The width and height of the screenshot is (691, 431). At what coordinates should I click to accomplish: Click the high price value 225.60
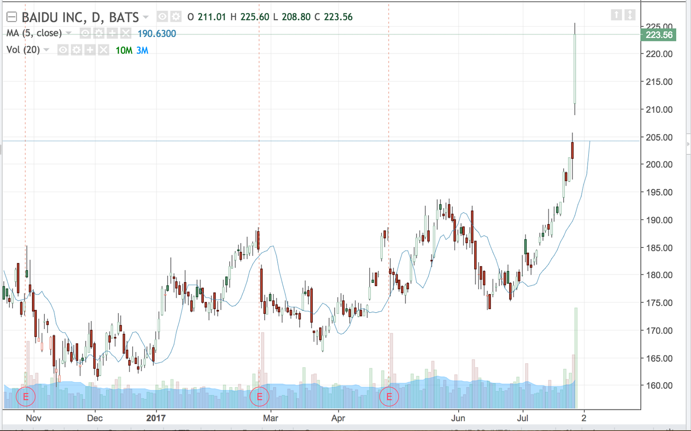click(255, 17)
